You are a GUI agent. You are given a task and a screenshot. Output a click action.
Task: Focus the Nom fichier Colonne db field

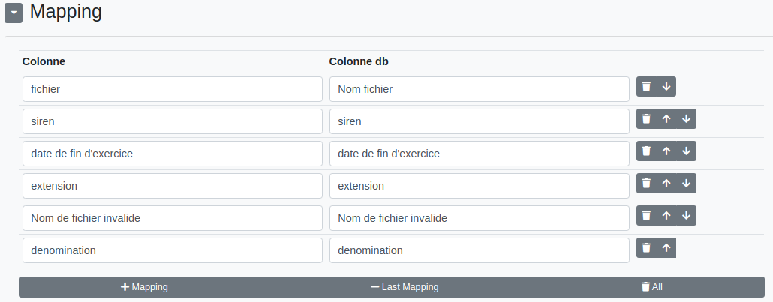tap(479, 89)
